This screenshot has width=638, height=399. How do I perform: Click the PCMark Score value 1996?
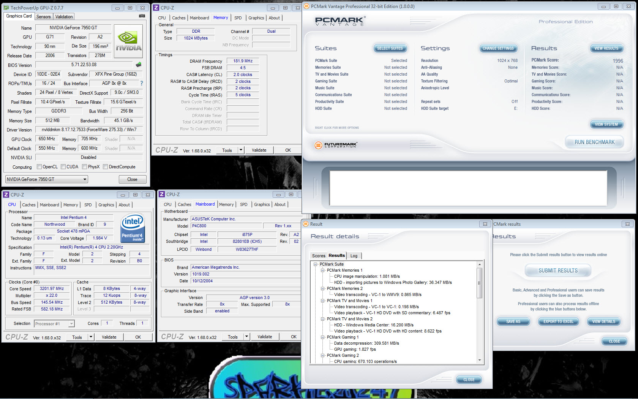[617, 61]
